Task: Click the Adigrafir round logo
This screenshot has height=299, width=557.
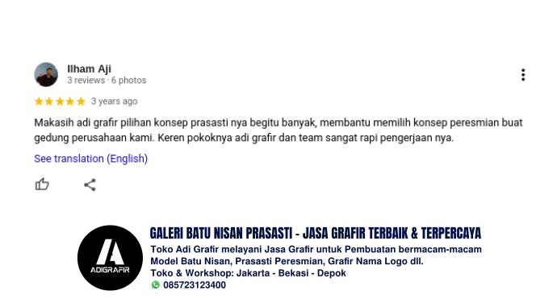Action: 110,258
